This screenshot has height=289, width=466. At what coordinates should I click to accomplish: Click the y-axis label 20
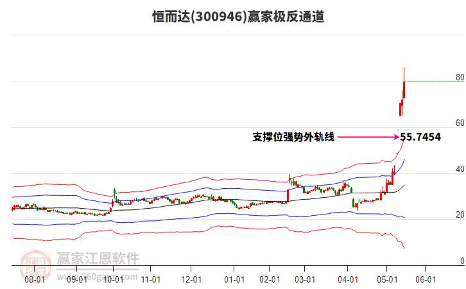(460, 215)
